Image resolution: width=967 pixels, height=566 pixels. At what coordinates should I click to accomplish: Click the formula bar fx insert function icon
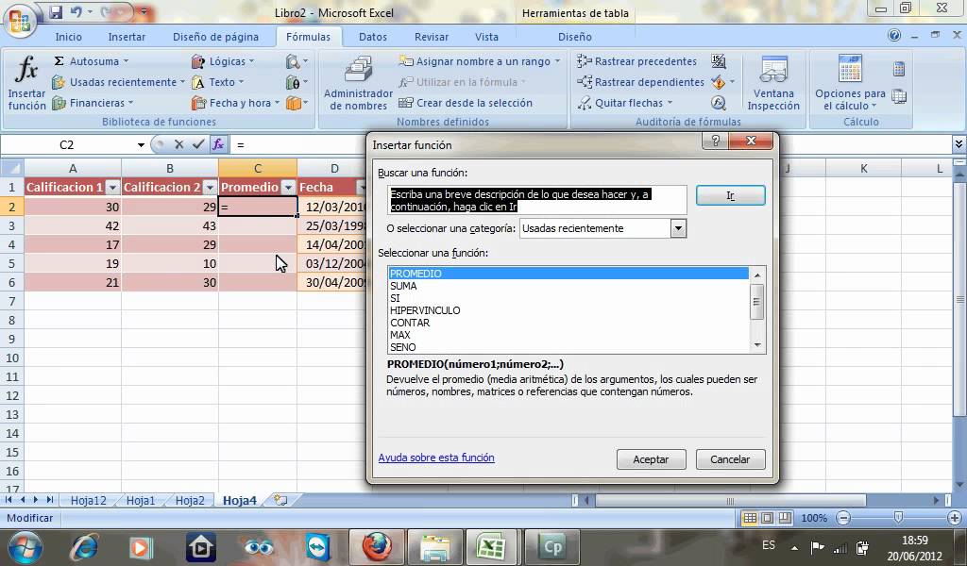click(x=218, y=144)
